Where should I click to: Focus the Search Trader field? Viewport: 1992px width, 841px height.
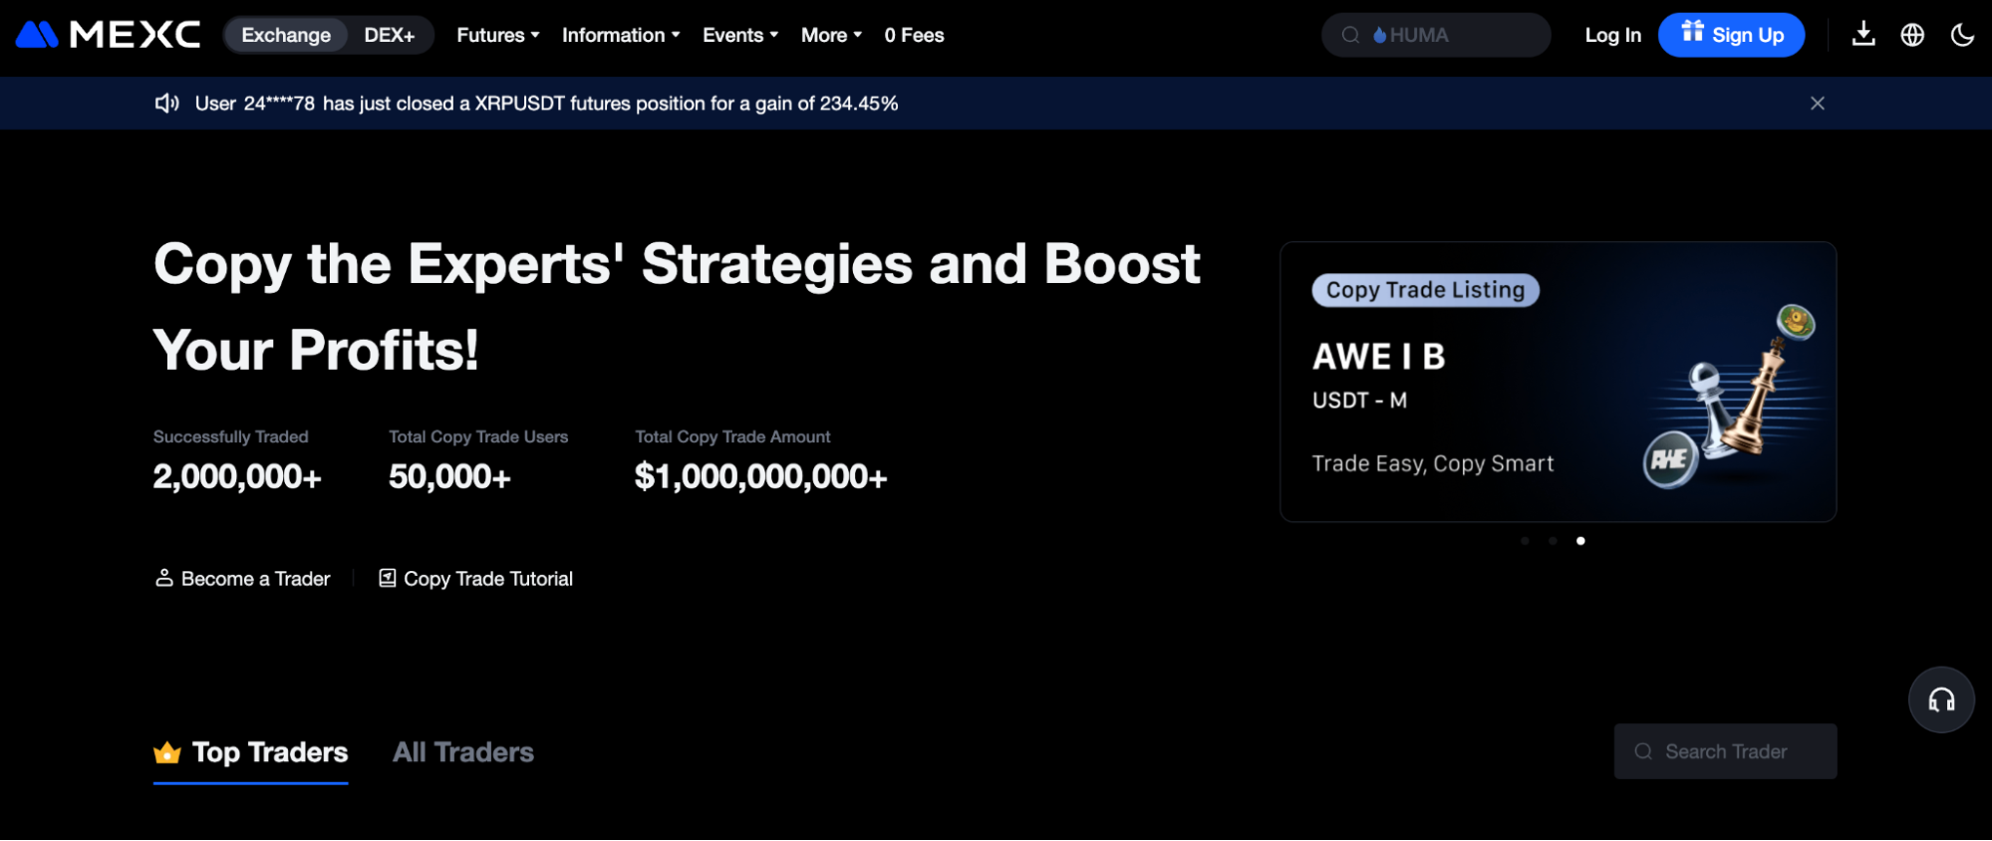pos(1725,751)
